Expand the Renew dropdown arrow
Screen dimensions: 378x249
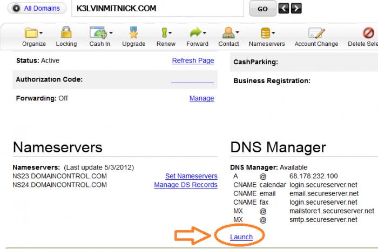click(170, 33)
